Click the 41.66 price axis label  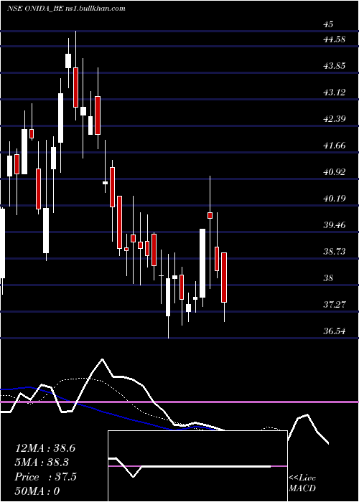335,146
